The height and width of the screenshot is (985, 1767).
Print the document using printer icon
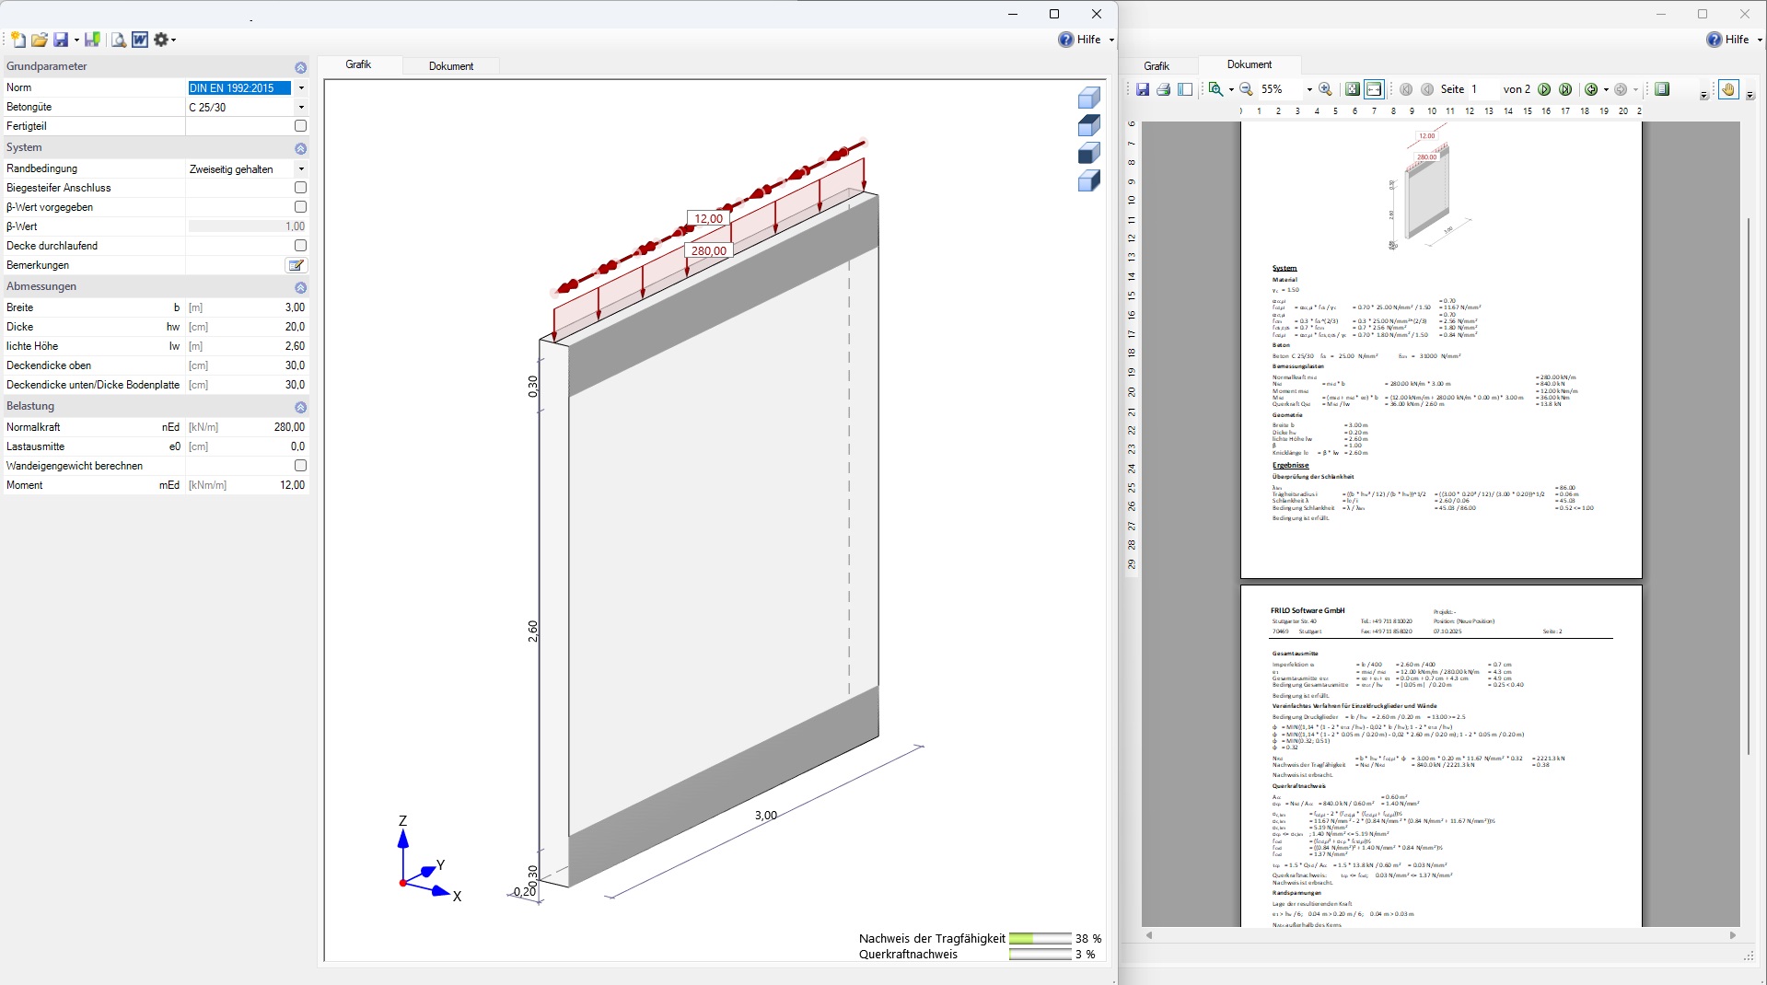1163,89
